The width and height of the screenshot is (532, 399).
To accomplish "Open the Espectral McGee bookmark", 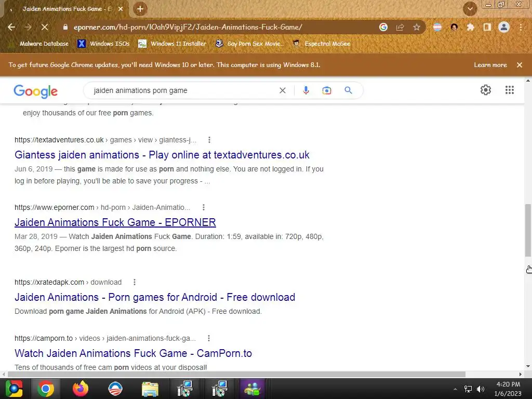I will (x=321, y=44).
